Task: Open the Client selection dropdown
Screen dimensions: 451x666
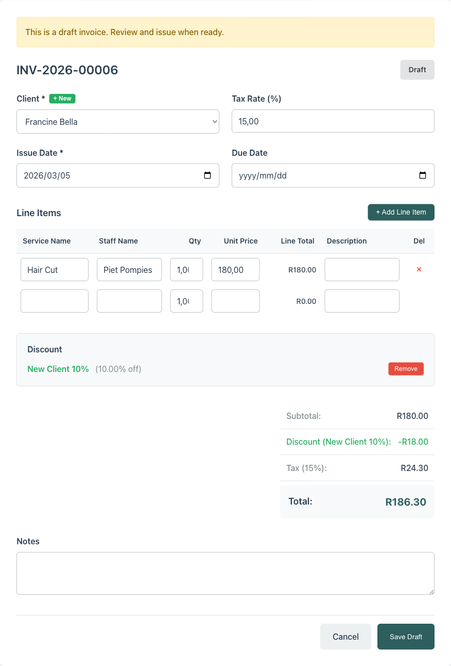Action: (118, 121)
